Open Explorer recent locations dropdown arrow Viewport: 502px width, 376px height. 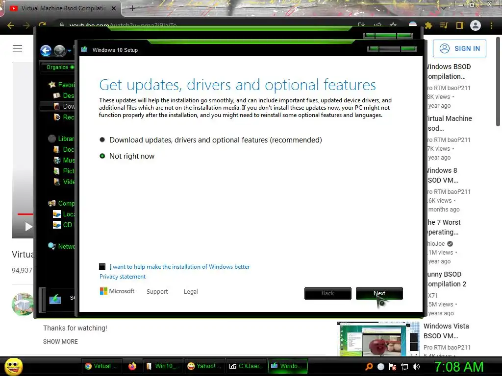tap(69, 50)
